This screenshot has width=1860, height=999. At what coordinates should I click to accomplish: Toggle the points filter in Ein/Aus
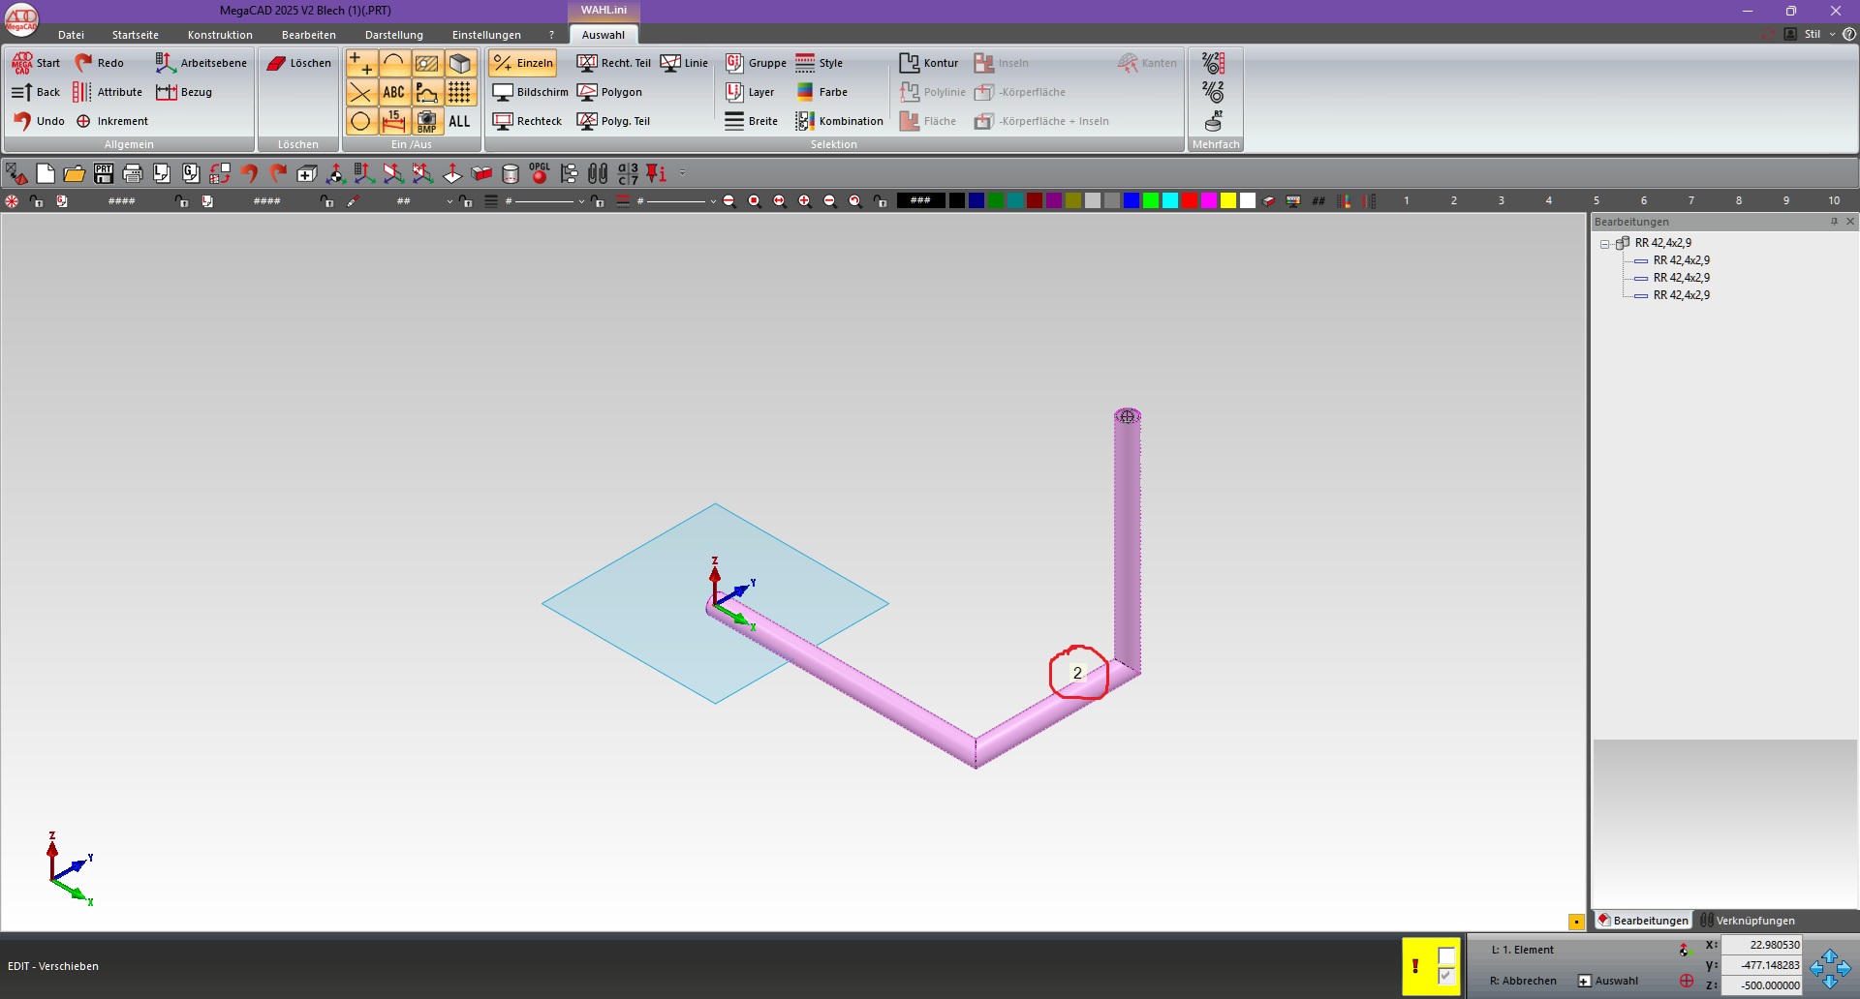361,64
